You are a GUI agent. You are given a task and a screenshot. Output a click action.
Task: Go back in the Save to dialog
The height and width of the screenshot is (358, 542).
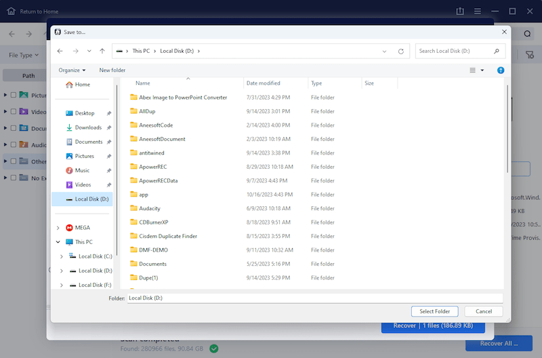pos(60,52)
